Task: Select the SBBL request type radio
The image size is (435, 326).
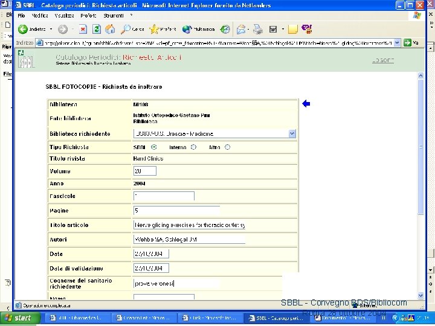Action: (x=153, y=147)
